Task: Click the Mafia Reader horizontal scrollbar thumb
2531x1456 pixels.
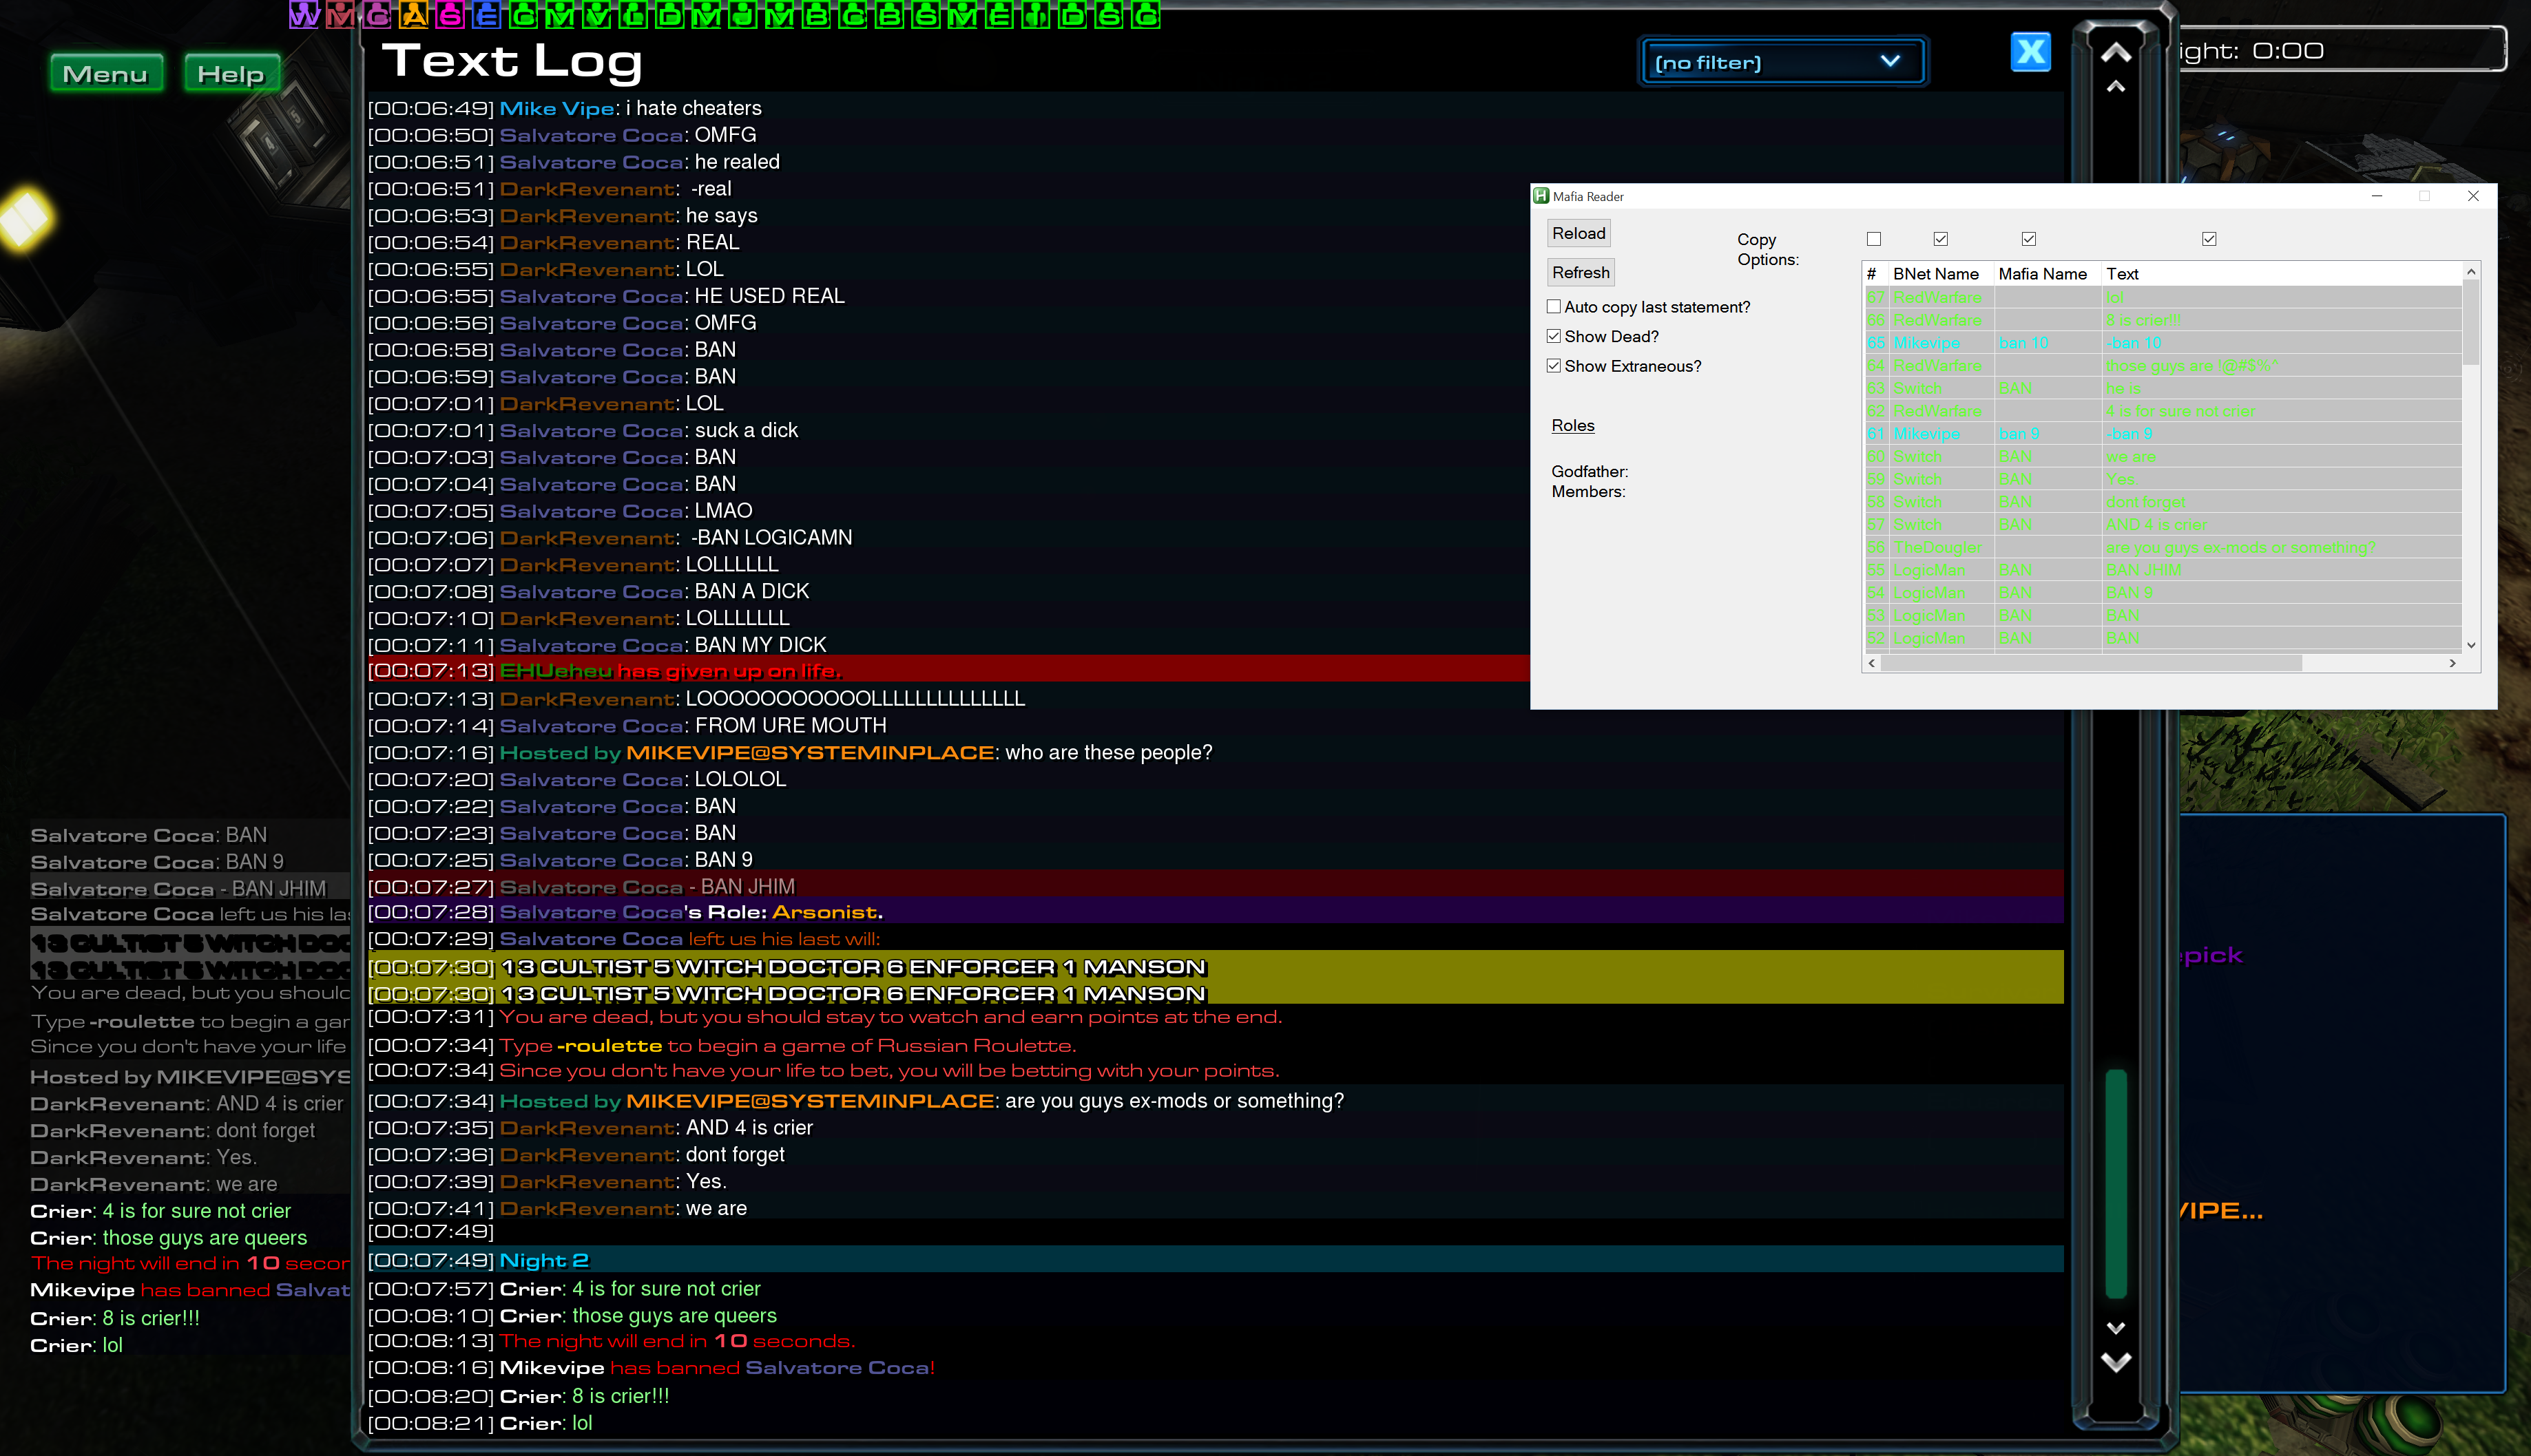Action: coord(2092,663)
